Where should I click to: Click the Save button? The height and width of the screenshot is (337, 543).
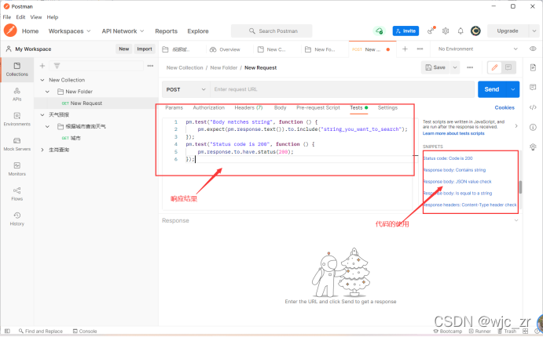[435, 67]
